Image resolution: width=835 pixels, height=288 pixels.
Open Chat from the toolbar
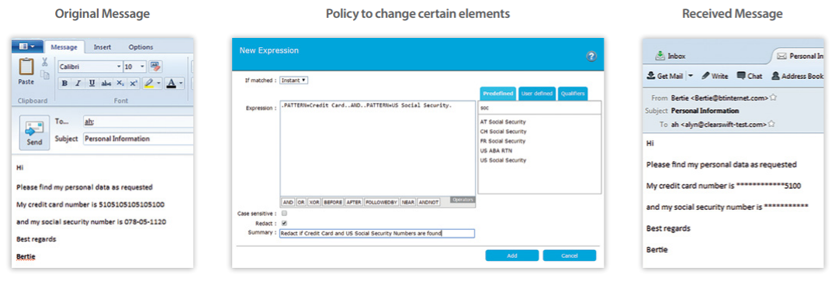coord(750,76)
